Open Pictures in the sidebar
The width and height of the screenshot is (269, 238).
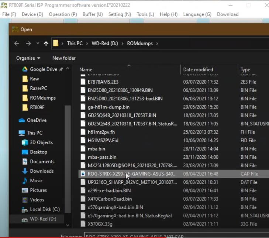[34, 190]
